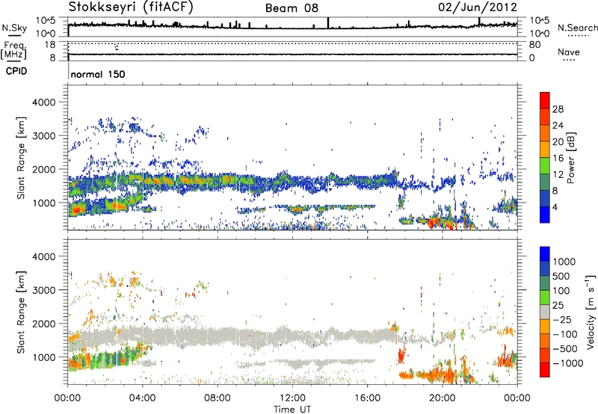
Task: Click the '80' right axis value in the frequency panel
Action: (x=534, y=45)
